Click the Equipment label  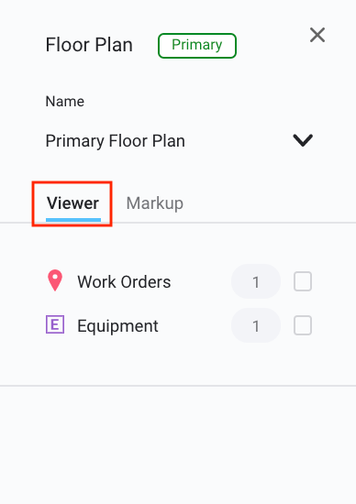coord(117,326)
